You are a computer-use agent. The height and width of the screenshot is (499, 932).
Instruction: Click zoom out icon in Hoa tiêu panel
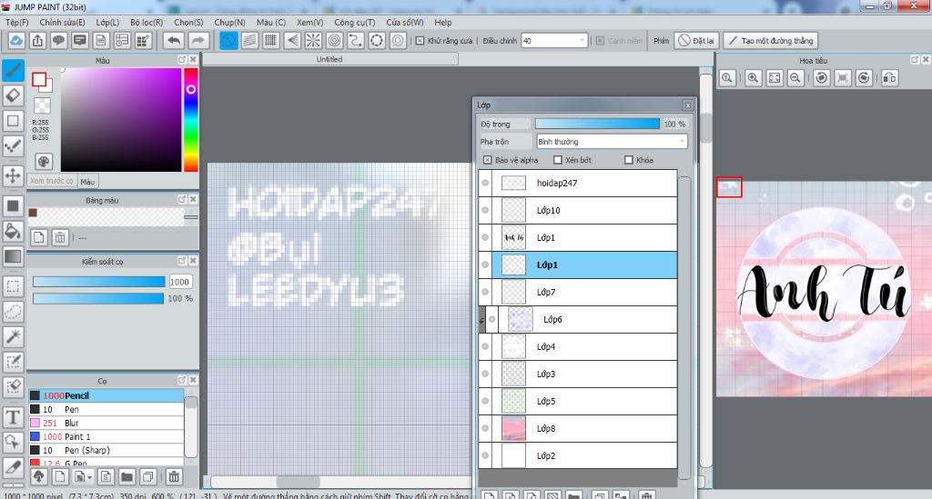(795, 78)
